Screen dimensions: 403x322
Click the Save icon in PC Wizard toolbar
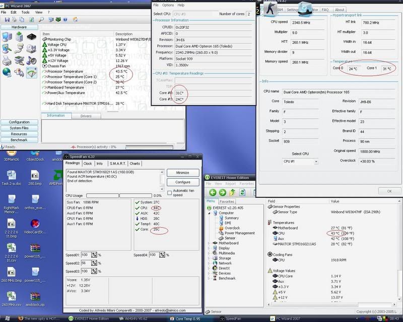pyautogui.click(x=7, y=20)
